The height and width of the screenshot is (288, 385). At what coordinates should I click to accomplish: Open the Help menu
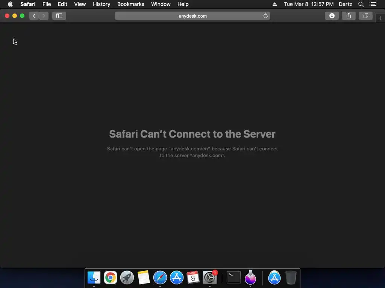183,4
